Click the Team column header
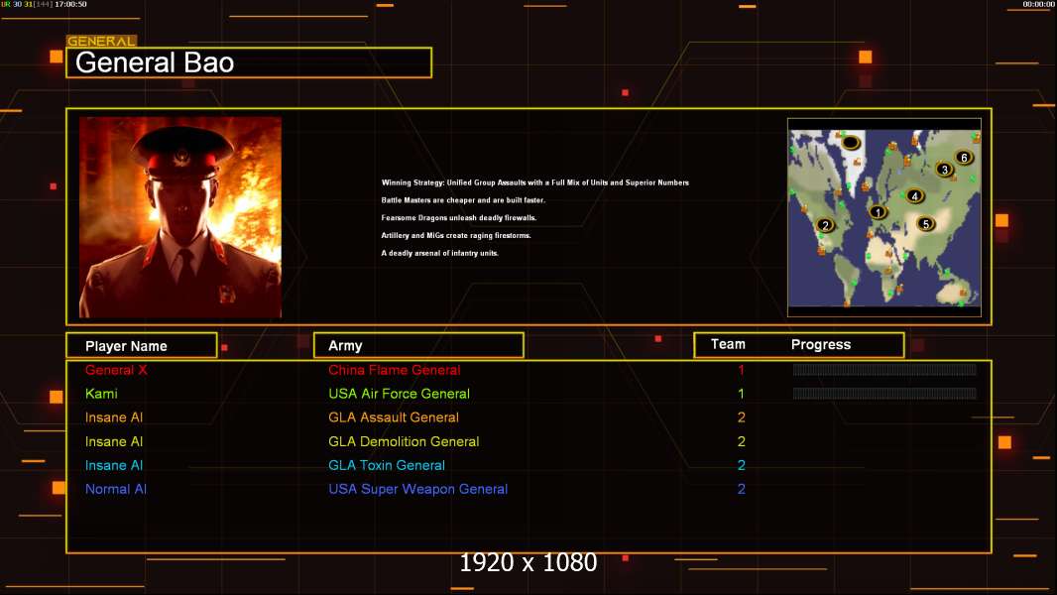 click(x=728, y=344)
